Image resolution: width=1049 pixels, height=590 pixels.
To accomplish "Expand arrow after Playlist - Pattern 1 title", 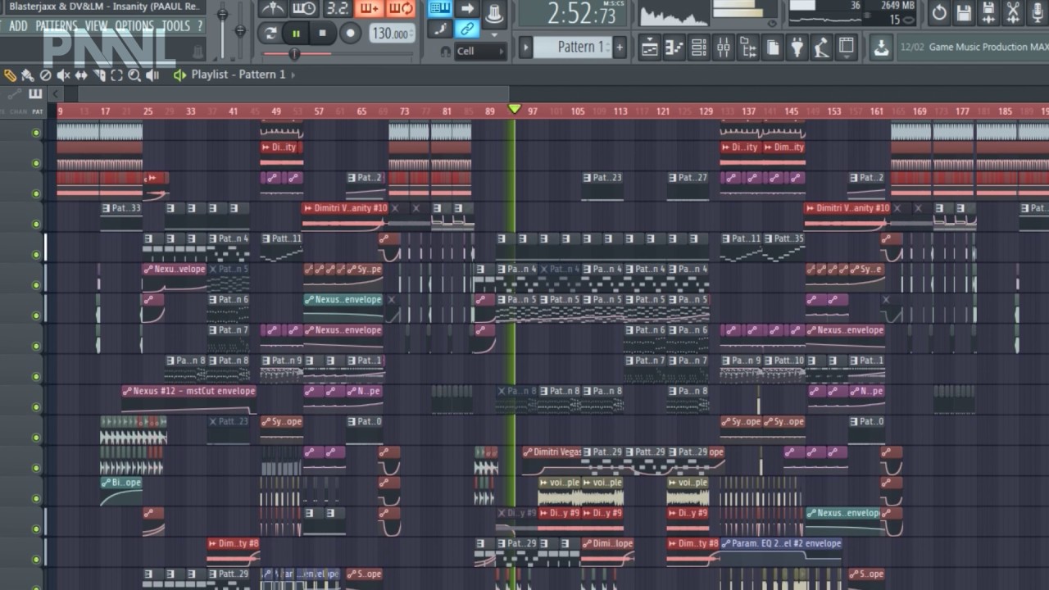I will pyautogui.click(x=293, y=75).
